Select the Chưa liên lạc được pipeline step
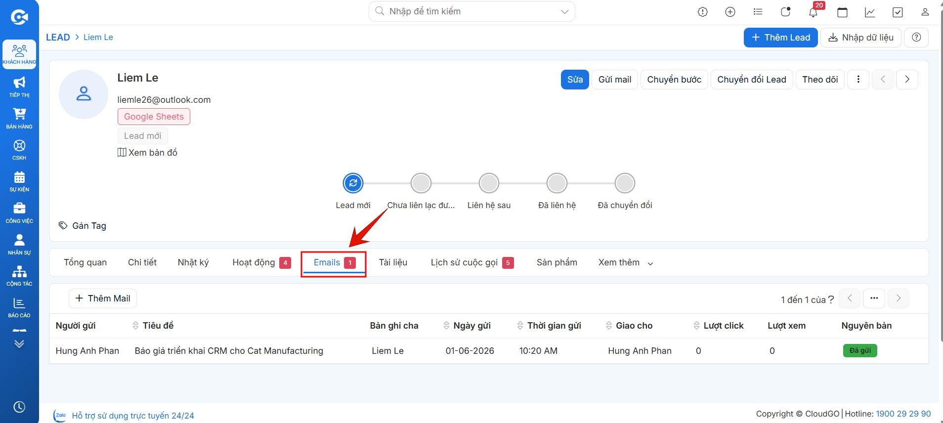This screenshot has width=943, height=423. click(421, 183)
